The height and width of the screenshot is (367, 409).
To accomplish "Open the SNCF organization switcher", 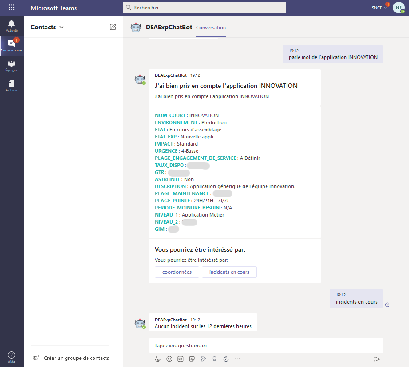I will click(x=379, y=8).
